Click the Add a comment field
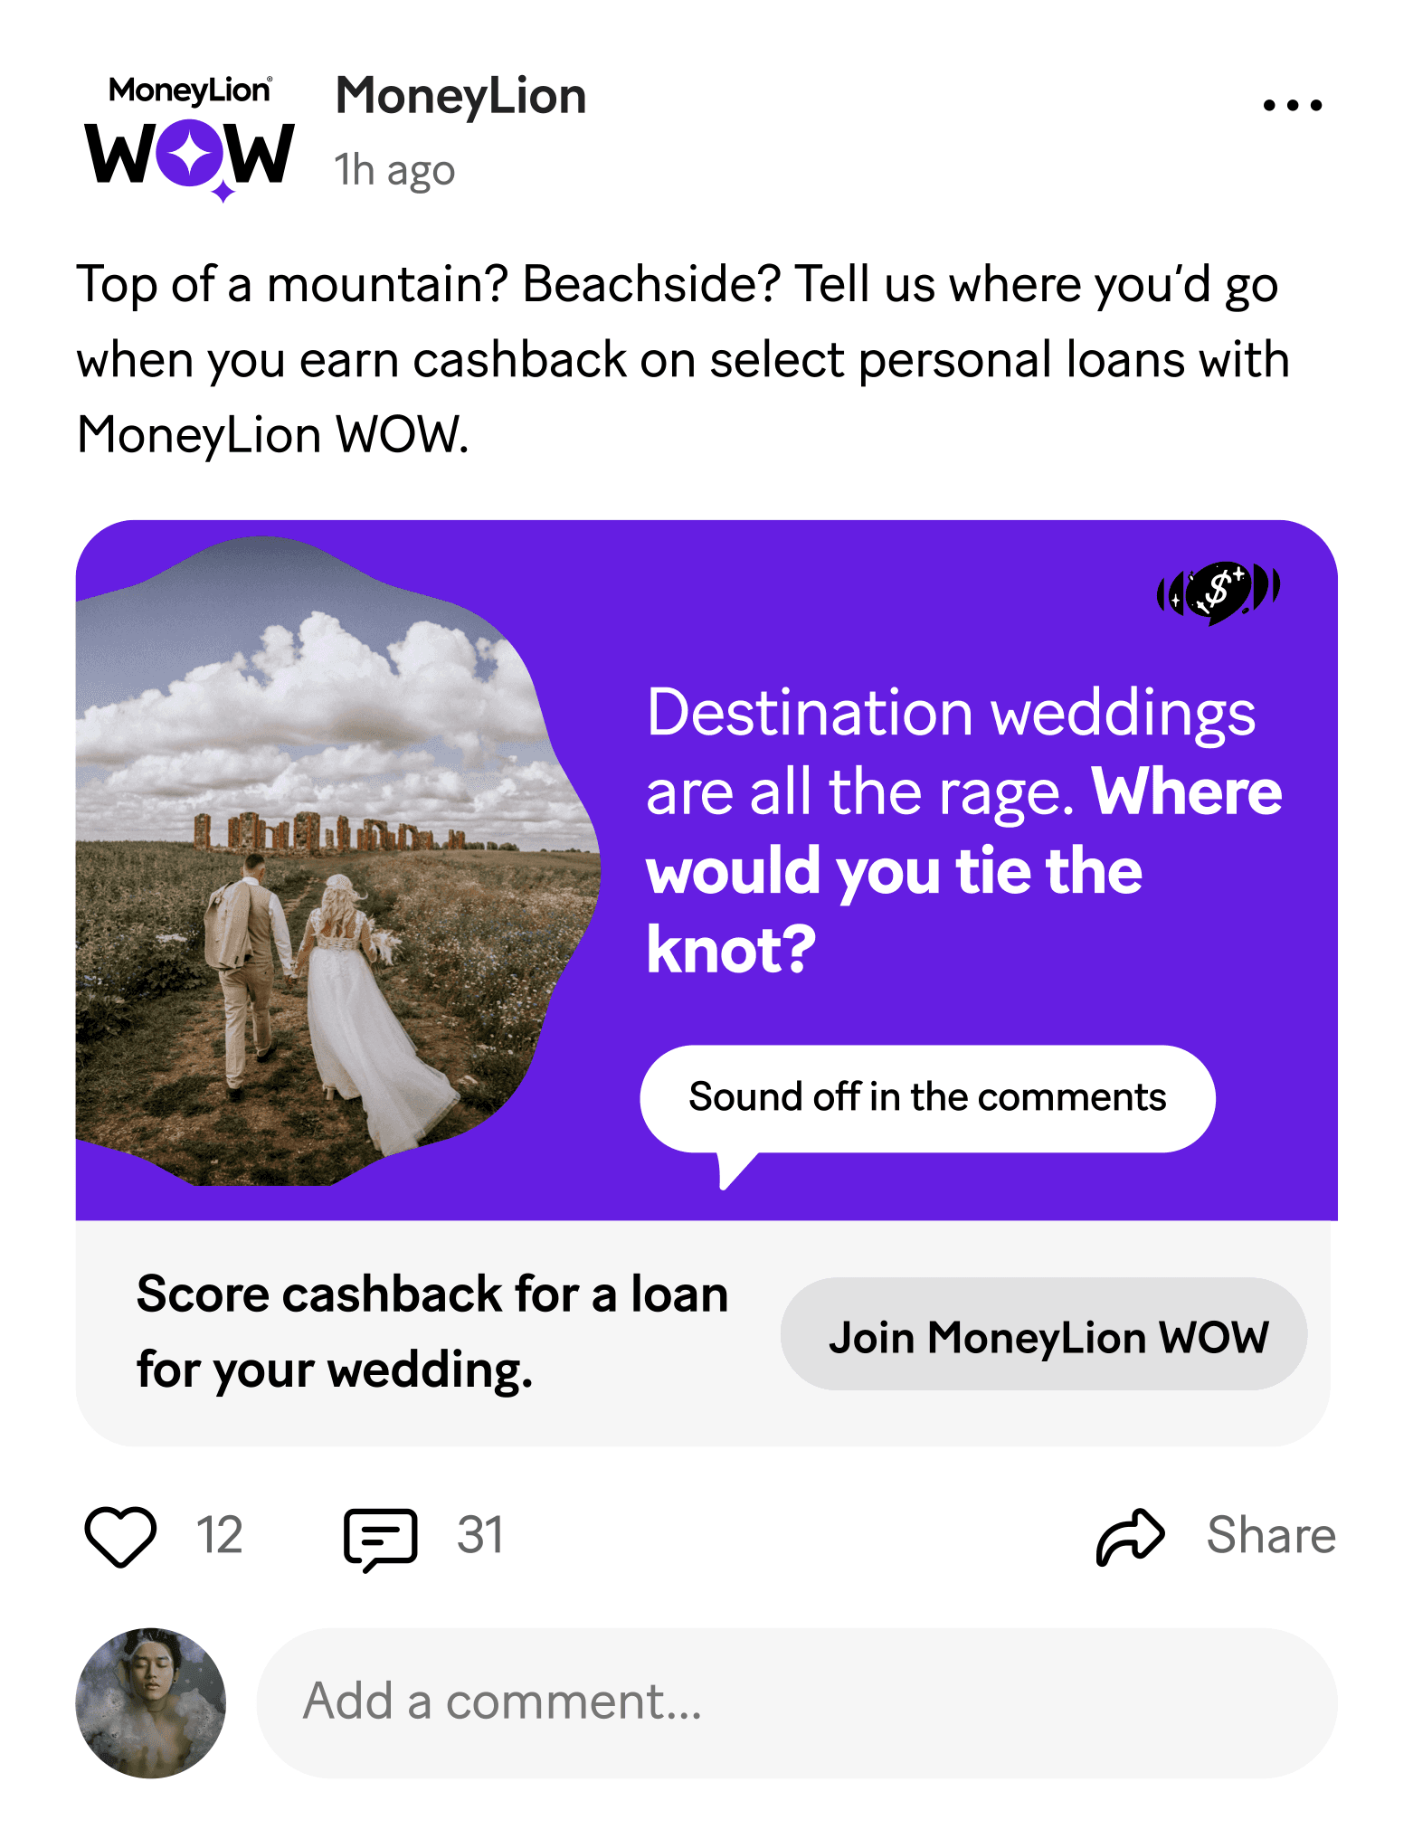Image resolution: width=1413 pixels, height=1839 pixels. (x=797, y=1702)
